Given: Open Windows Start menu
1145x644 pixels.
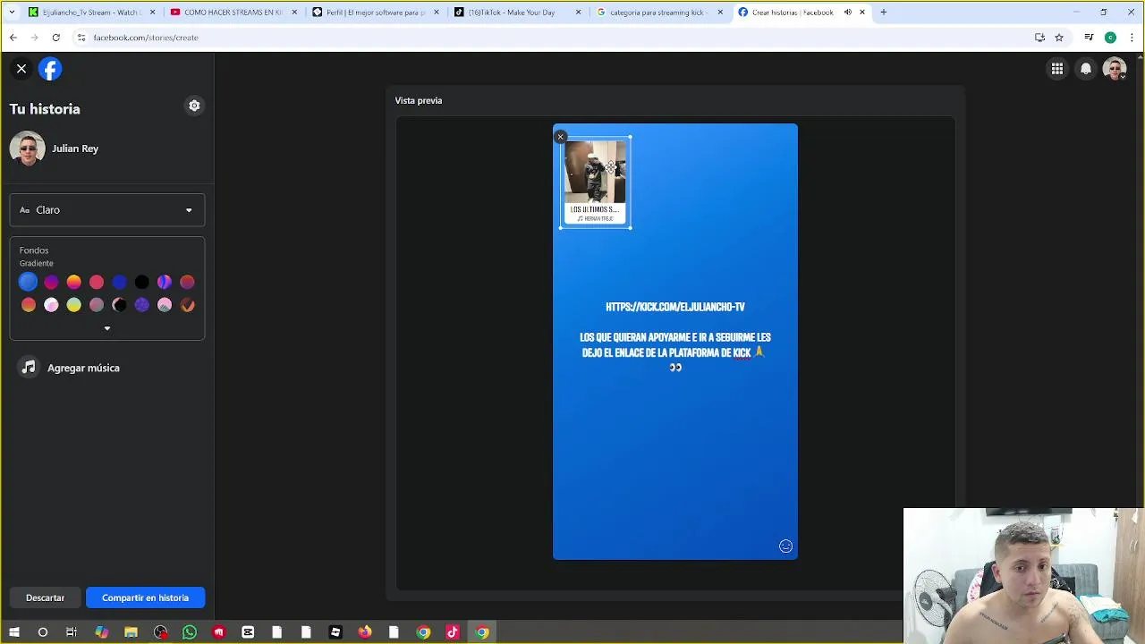Looking at the screenshot, I should tap(13, 632).
